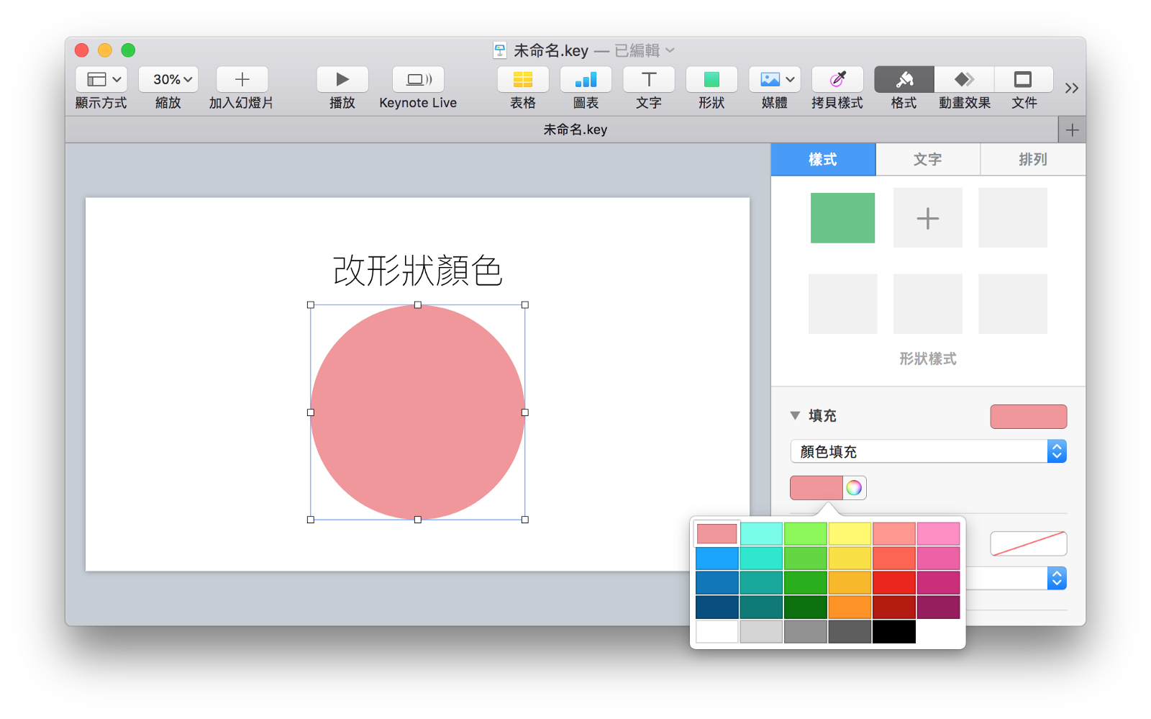Open the color wheel picker button
Screen dimensions: 1151x719
pos(855,487)
